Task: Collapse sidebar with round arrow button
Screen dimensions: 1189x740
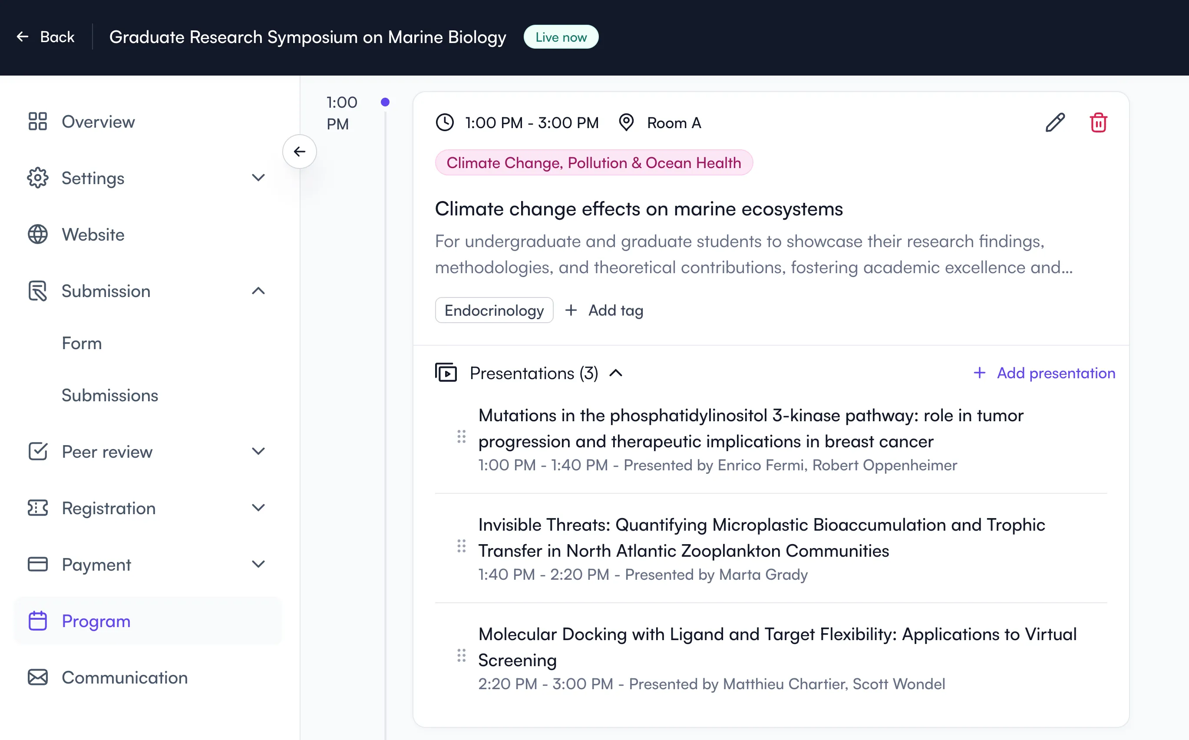Action: [300, 152]
